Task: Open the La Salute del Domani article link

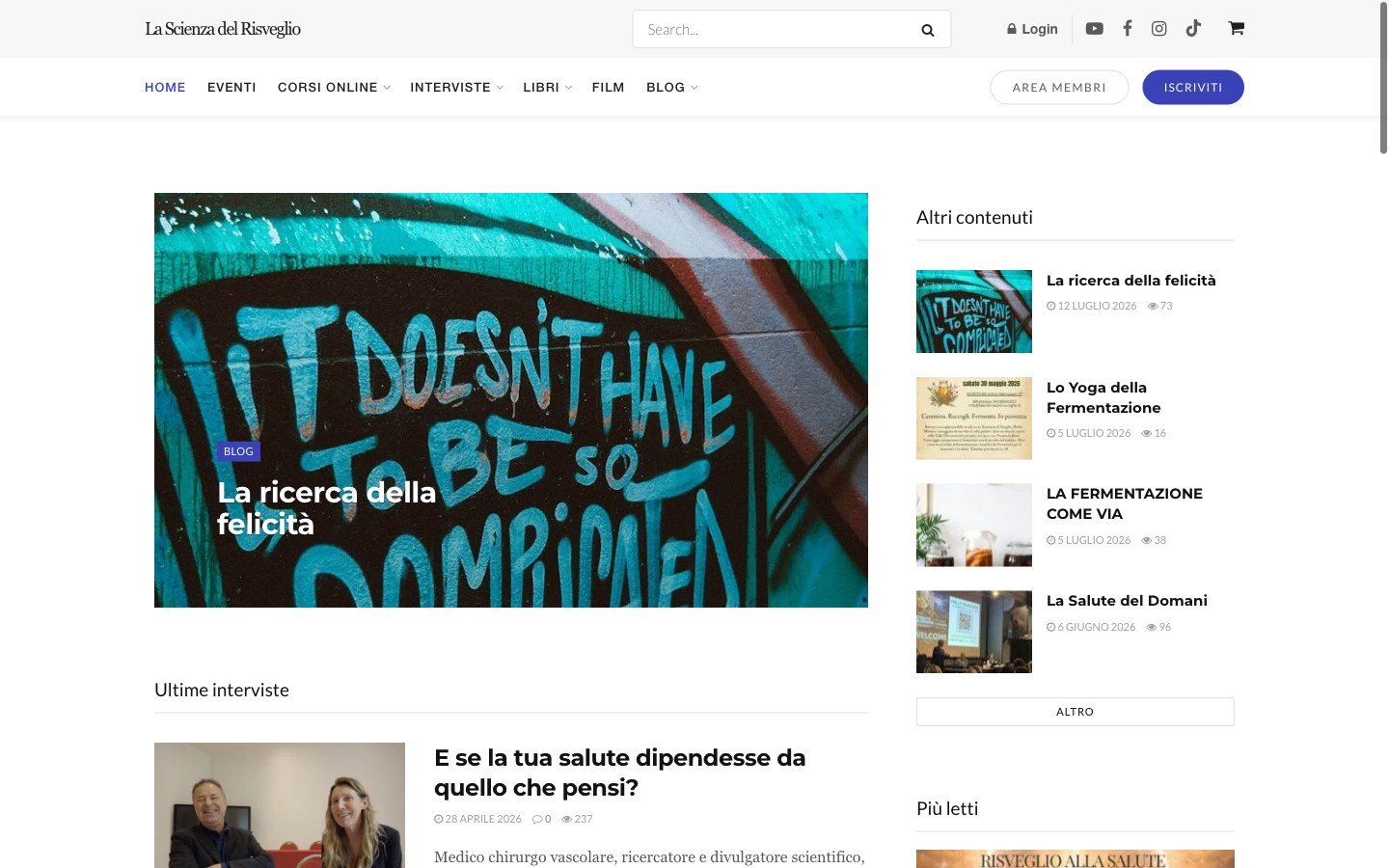Action: click(1127, 600)
